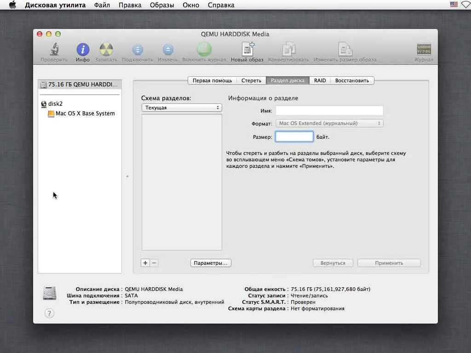Open the Справка menu
471x353 pixels.
tap(221, 5)
